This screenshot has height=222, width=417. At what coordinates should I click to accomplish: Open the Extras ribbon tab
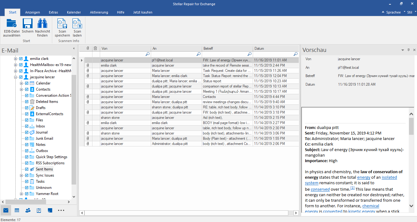coord(53,12)
